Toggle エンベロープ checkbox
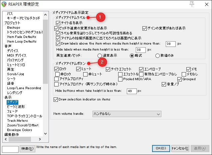 pyautogui.click(x=141, y=69)
